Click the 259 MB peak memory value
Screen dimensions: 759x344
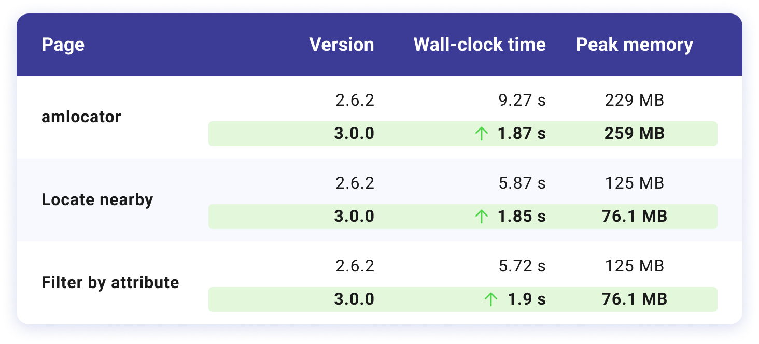(x=634, y=134)
